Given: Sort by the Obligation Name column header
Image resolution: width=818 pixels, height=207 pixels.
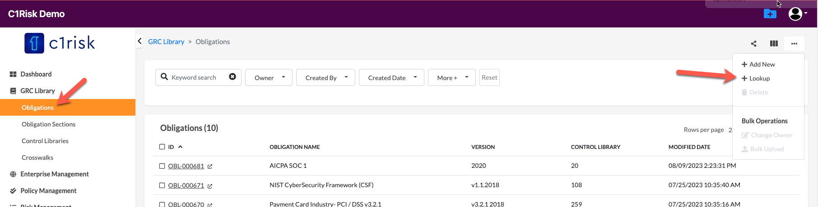Looking at the screenshot, I should click(294, 147).
